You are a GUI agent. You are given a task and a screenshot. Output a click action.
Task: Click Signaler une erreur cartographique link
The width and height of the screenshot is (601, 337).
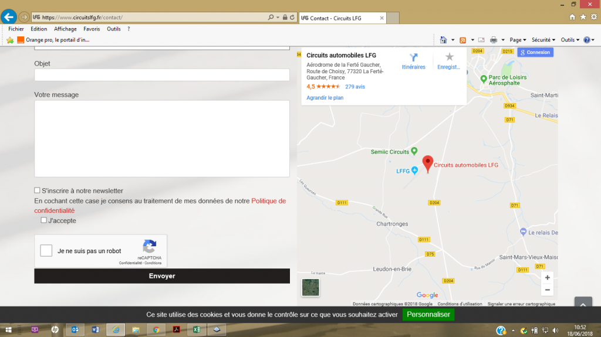[x=521, y=304]
